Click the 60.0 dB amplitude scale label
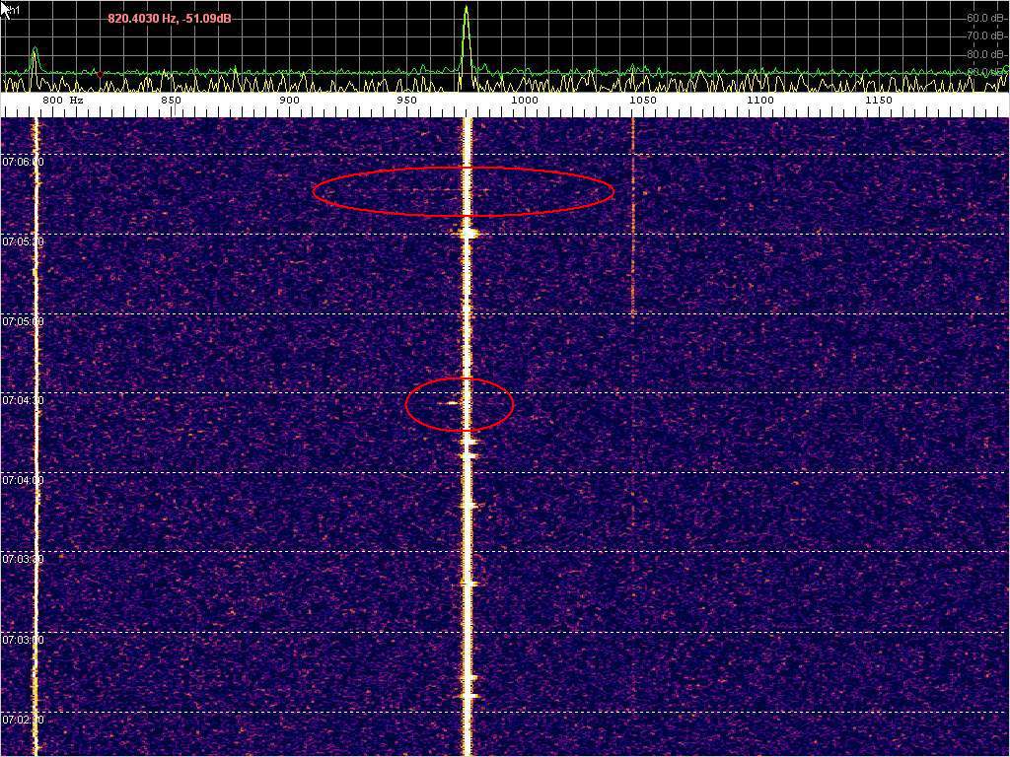This screenshot has height=757, width=1010. tap(984, 18)
